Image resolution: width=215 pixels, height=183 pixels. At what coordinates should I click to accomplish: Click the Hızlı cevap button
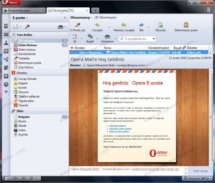click(x=200, y=171)
